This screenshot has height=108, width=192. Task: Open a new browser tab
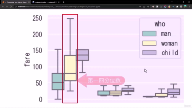click(64, 2)
